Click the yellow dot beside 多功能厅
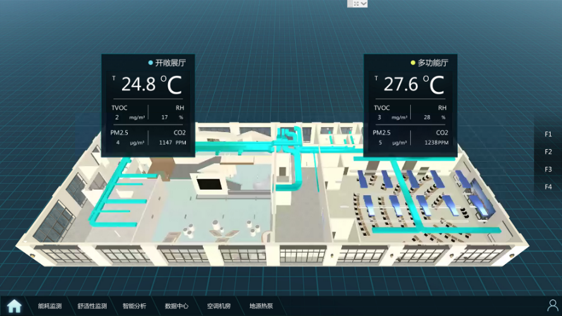Screen dimensions: 562x316 413,63
